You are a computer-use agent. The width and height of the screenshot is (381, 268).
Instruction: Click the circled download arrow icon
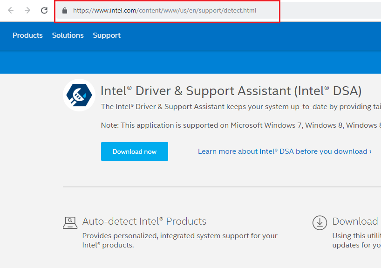coord(320,222)
